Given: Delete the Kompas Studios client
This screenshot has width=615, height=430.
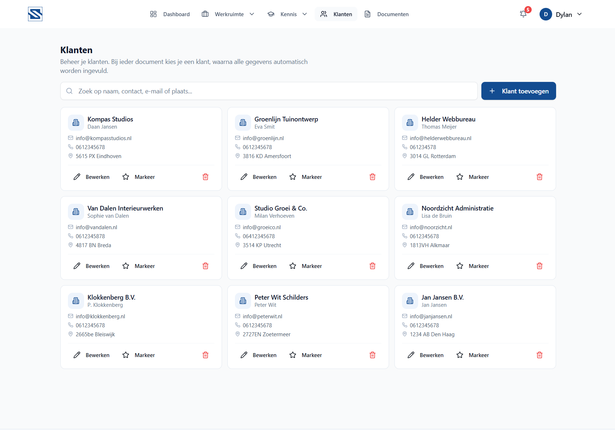Looking at the screenshot, I should (205, 177).
